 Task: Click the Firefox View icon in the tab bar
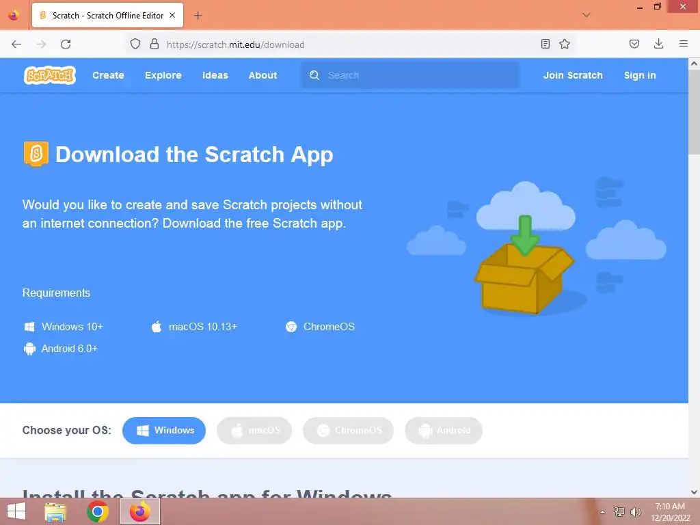click(14, 15)
